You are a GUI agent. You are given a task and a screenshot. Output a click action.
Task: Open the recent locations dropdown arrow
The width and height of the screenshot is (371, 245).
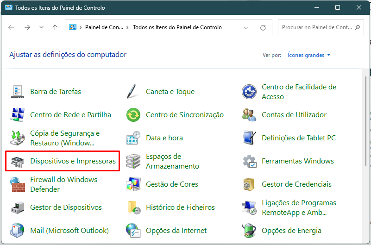(41, 27)
